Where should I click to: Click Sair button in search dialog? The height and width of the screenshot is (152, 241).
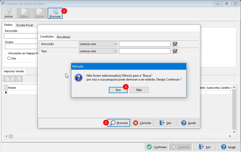coord(165,123)
